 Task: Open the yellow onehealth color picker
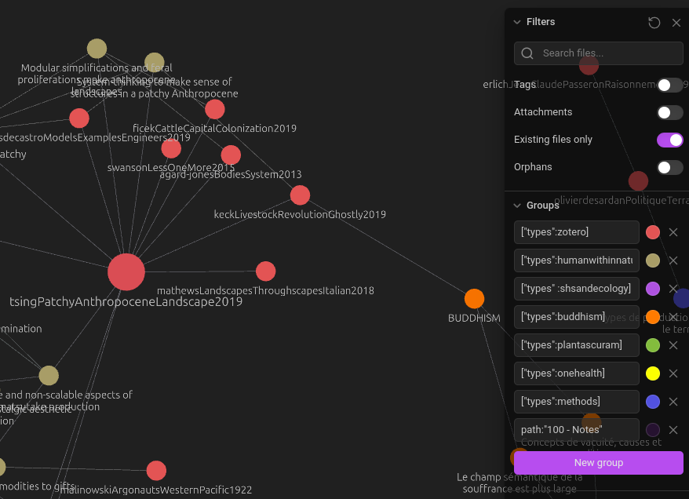(653, 373)
